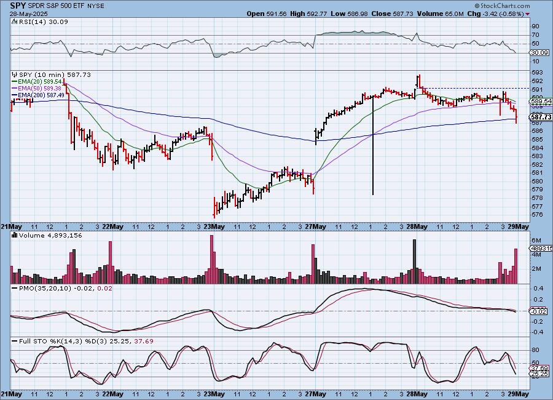Click the volume bars icon beside Volume label
Image resolution: width=553 pixels, height=400 pixels.
point(15,235)
